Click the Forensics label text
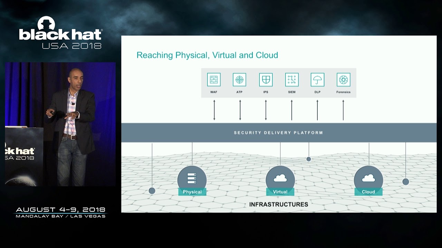Screen dimensions: 442x248 (344, 92)
